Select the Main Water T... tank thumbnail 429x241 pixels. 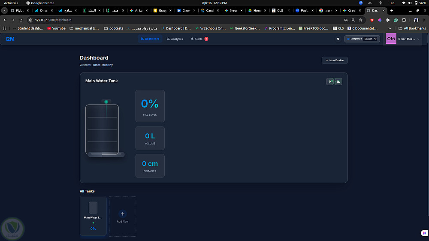pos(93,216)
